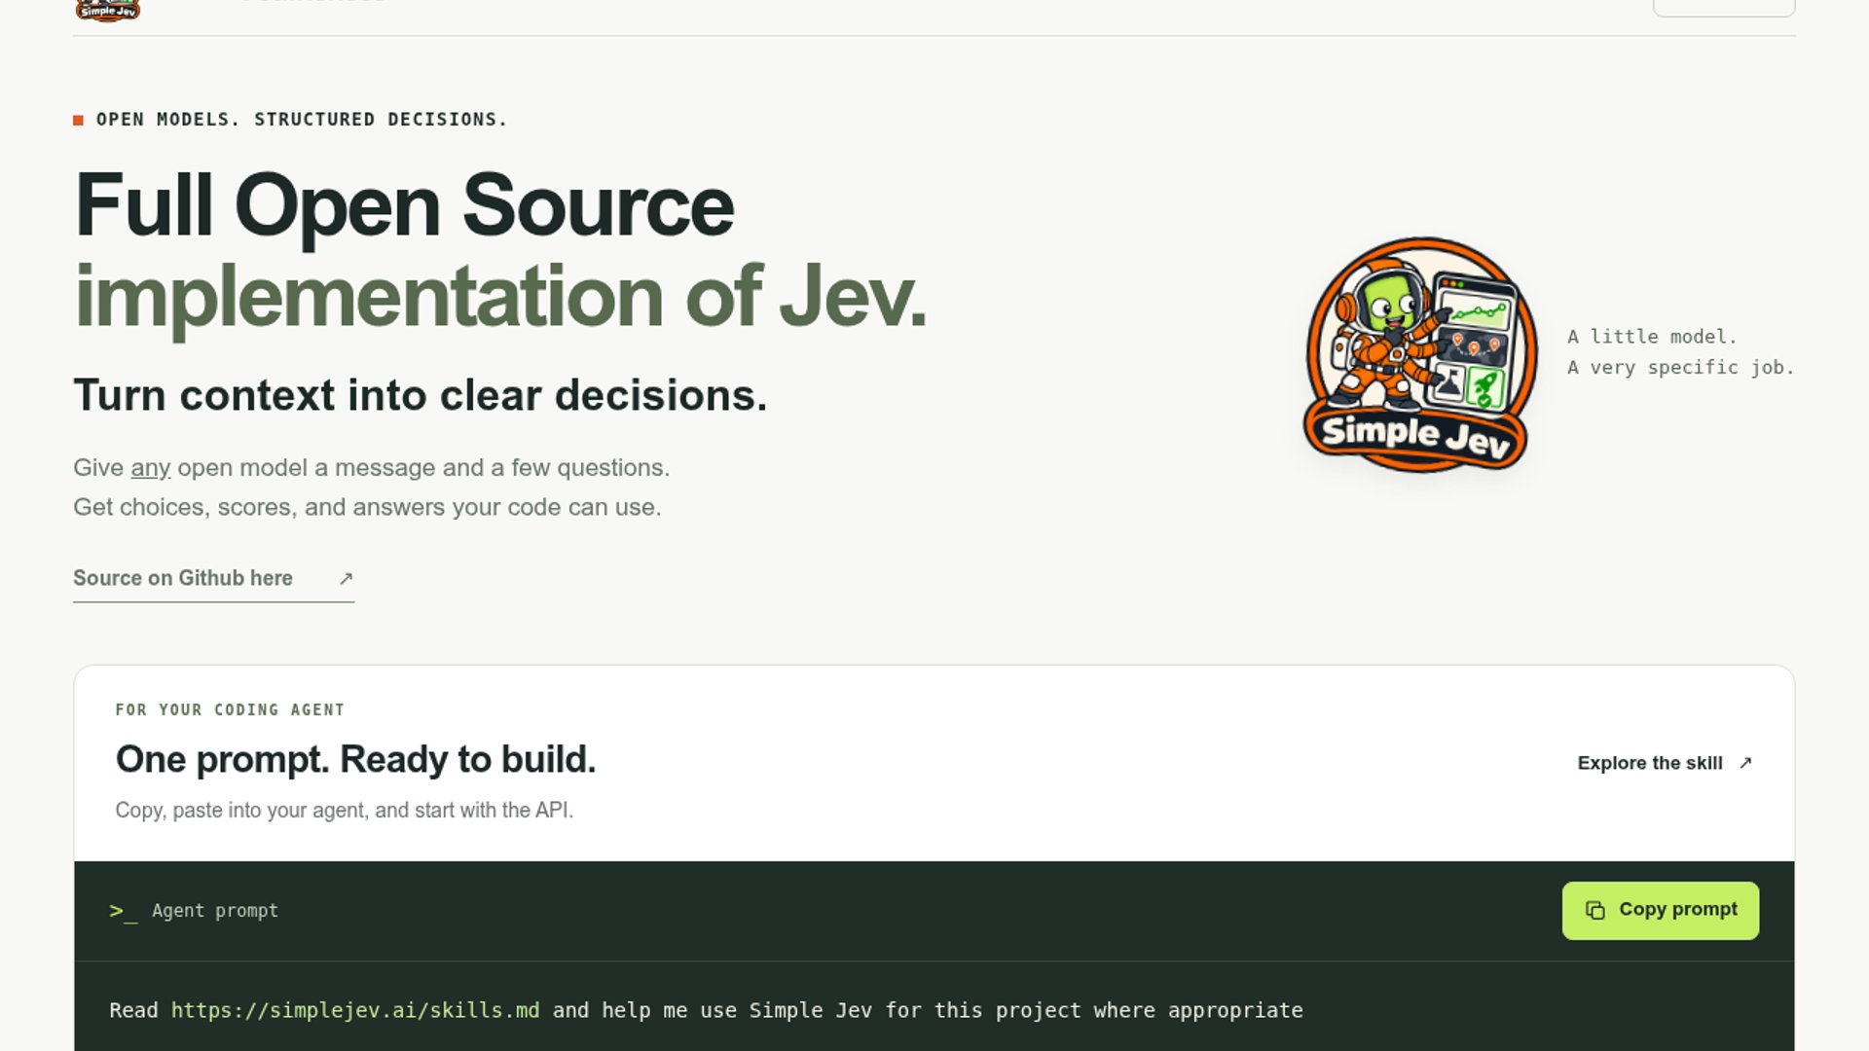The height and width of the screenshot is (1051, 1869).
Task: Click "Copy, paste into your agent" description
Action: click(x=345, y=810)
